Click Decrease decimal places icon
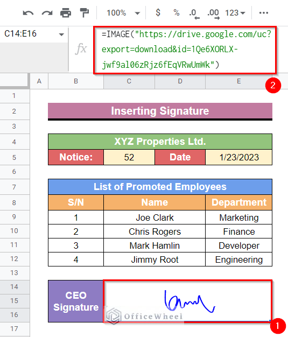288x337 pixels. tap(194, 14)
